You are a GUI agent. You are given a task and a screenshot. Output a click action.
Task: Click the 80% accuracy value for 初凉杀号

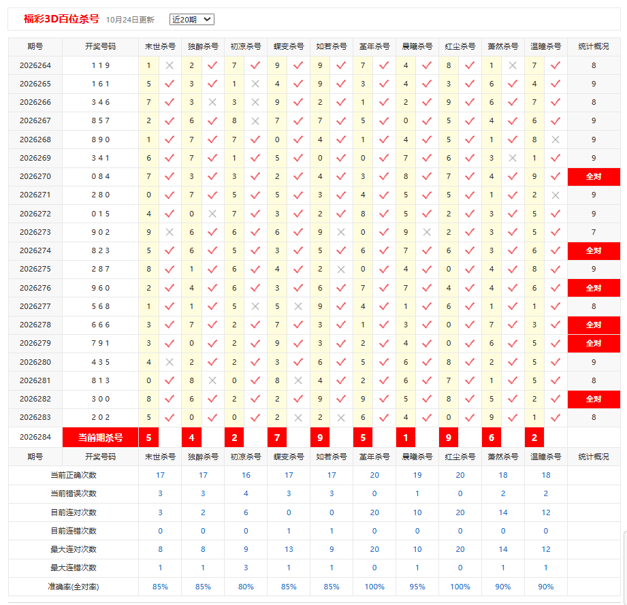click(246, 587)
